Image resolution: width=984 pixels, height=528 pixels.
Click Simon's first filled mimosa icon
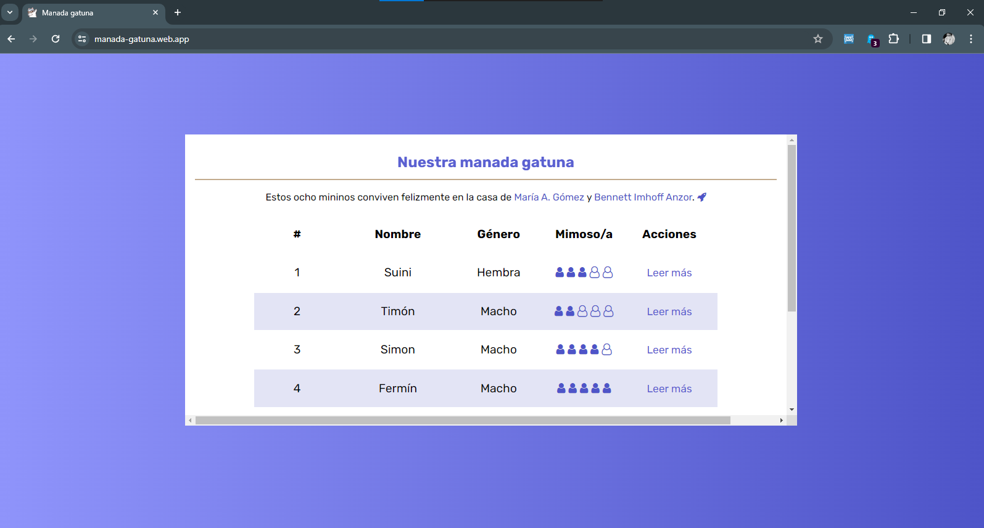[x=560, y=349]
